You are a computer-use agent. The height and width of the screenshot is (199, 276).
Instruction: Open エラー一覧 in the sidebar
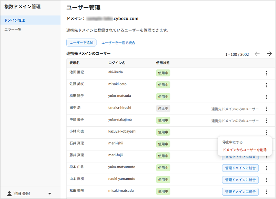point(13,30)
